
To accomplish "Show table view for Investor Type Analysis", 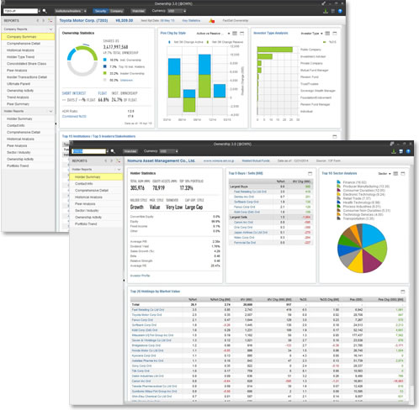I will click(x=327, y=34).
